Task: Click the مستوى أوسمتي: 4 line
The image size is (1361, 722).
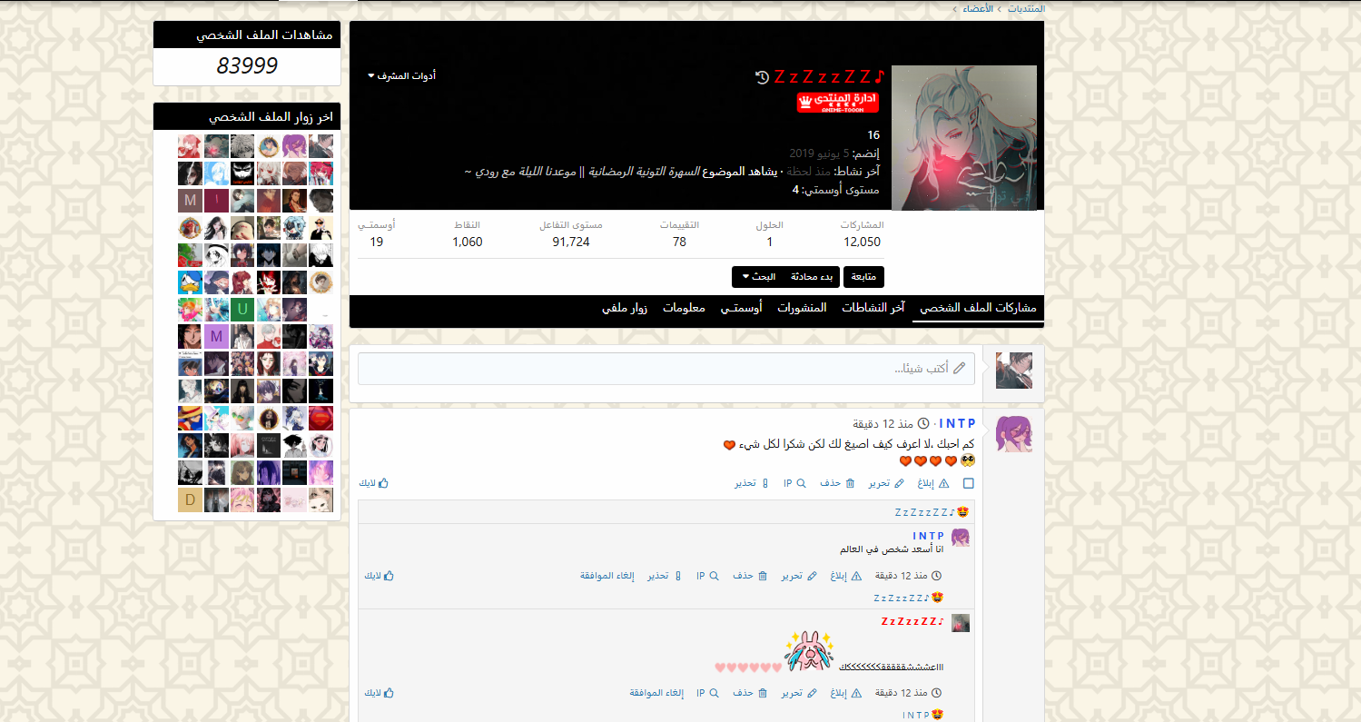Action: (x=835, y=190)
